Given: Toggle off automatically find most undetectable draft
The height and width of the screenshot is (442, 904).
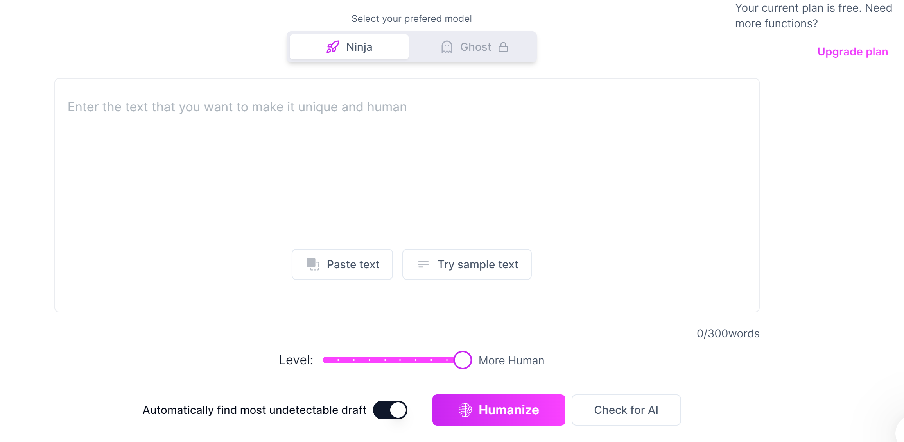Looking at the screenshot, I should coord(390,410).
